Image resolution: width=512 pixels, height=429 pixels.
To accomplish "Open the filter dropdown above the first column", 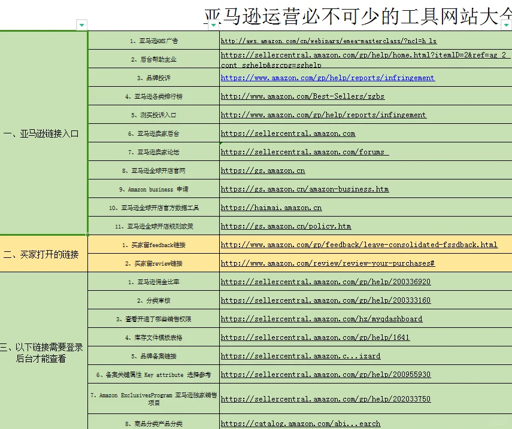I will pyautogui.click(x=81, y=25).
